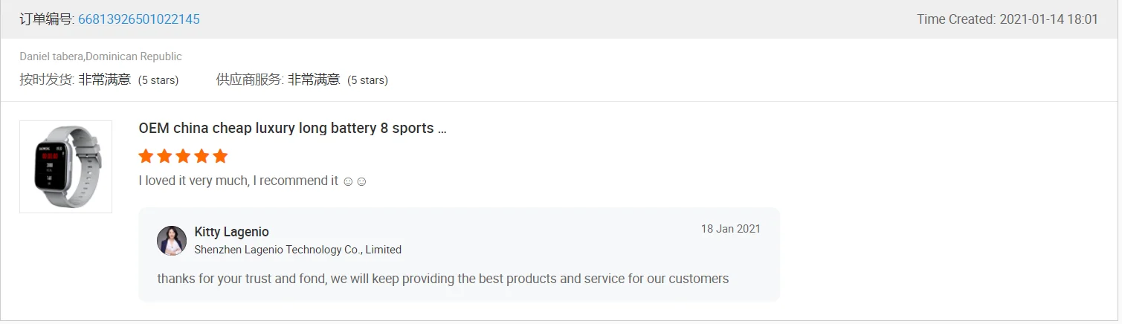The image size is (1122, 324).
Task: Open the OEM china cheap luxury product title
Action: tap(292, 129)
